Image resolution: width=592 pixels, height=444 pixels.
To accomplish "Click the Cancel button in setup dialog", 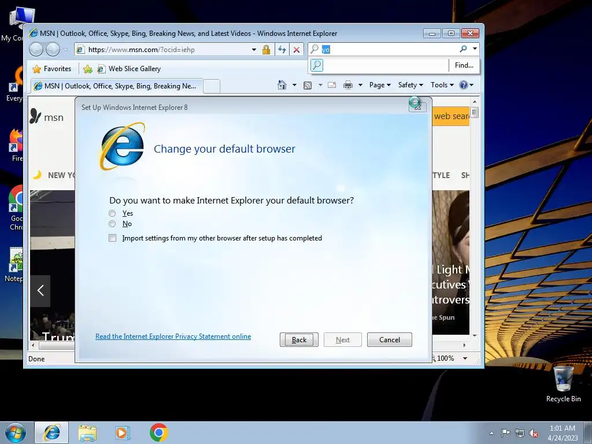I will coord(389,340).
